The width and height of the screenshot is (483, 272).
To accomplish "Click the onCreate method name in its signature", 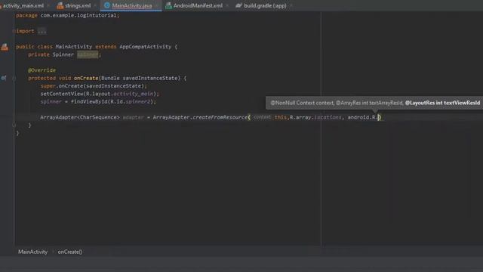I will coord(86,78).
